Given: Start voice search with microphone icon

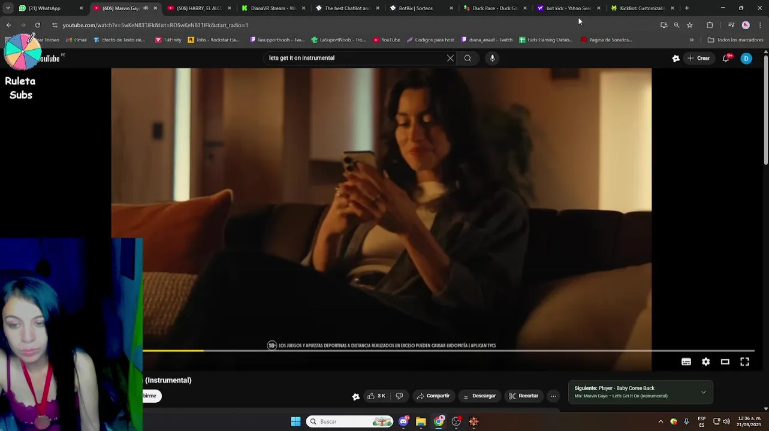Looking at the screenshot, I should [x=492, y=58].
